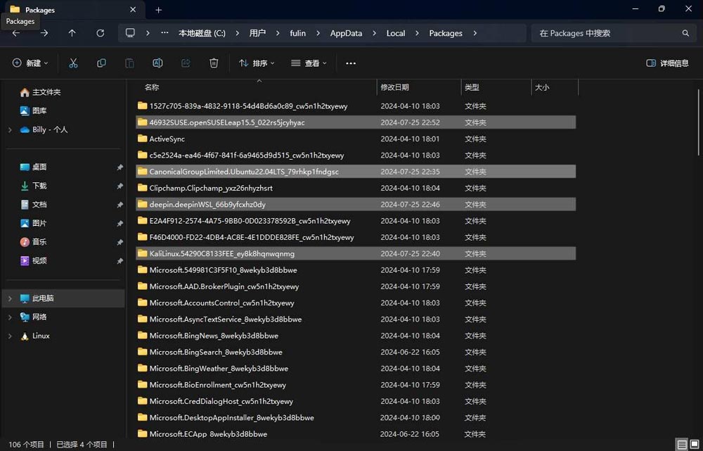Click the Rename icon in toolbar
The width and height of the screenshot is (703, 451).
157,63
